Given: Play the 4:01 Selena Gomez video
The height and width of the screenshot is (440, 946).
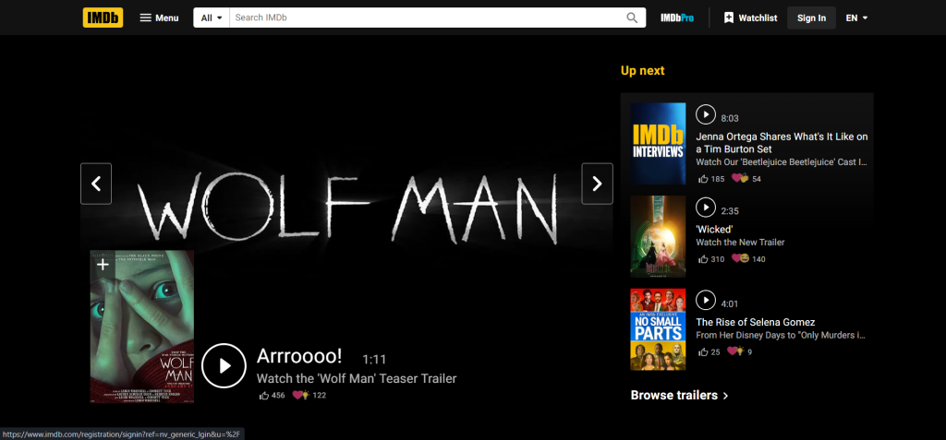Looking at the screenshot, I should pos(705,300).
